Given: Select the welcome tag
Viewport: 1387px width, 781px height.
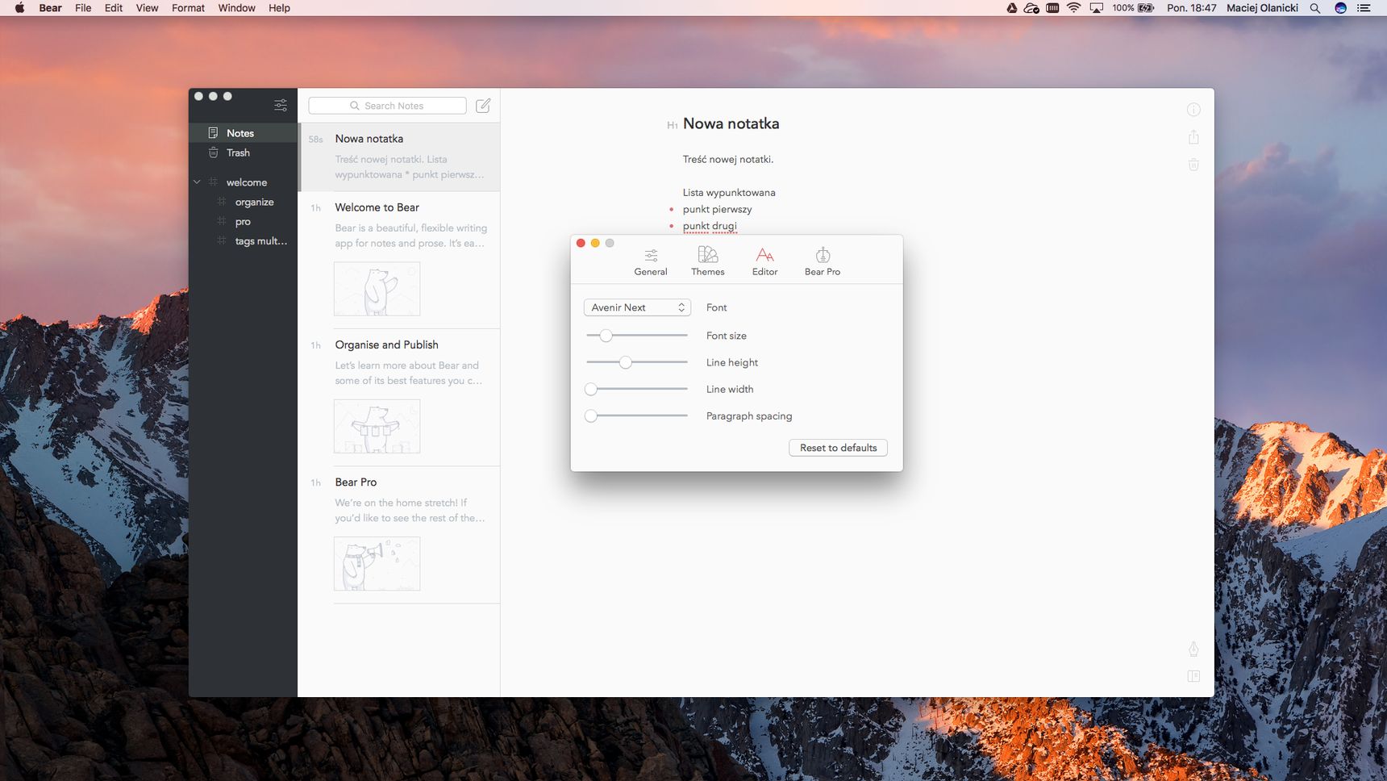Looking at the screenshot, I should tap(246, 182).
